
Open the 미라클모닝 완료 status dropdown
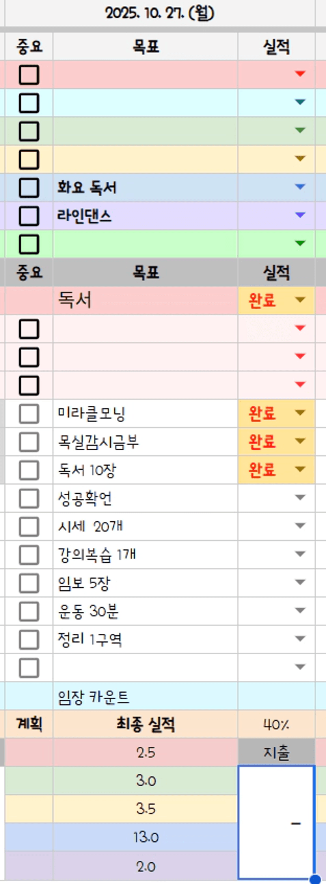click(x=300, y=413)
